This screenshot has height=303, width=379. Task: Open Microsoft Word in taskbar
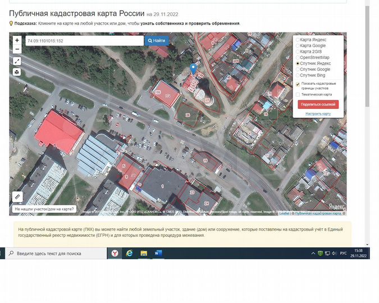[x=158, y=253]
